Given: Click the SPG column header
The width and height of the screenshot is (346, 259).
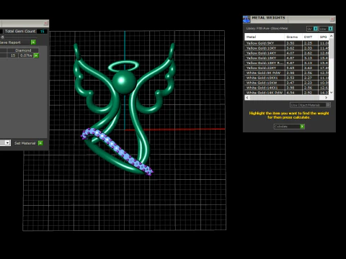Looking at the screenshot, I should 324,37.
